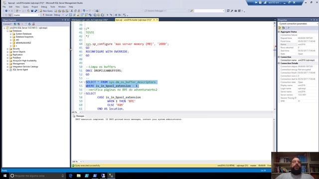
Task: Expand the SQL Server Agent node
Action: (x=7, y=70)
